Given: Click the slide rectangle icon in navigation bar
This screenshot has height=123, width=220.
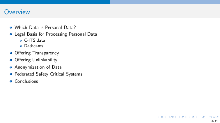Looking at the screenshot, I should click(162, 117).
